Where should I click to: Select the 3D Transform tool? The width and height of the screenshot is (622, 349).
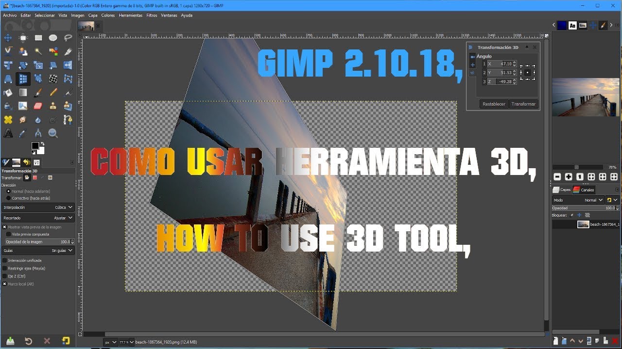click(x=23, y=79)
